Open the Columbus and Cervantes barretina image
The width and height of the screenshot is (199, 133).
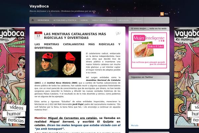[x=58, y=65]
